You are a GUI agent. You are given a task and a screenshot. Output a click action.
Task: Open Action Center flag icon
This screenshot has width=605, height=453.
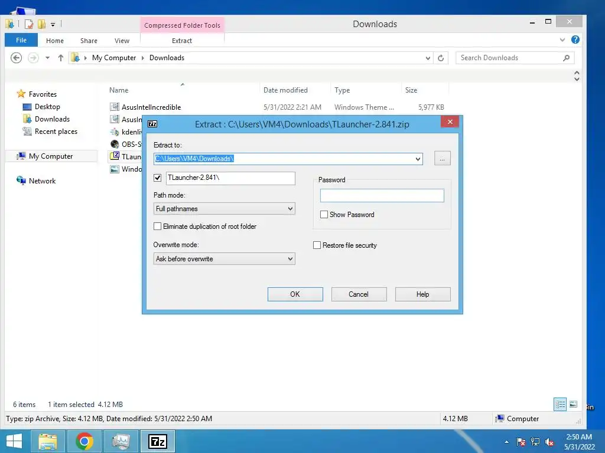(521, 442)
